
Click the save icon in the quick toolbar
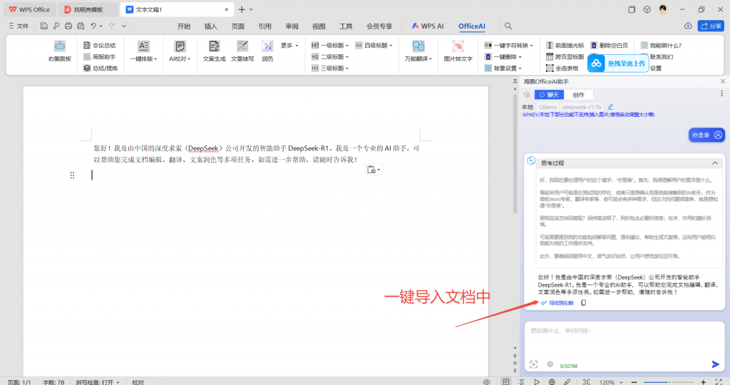43,26
